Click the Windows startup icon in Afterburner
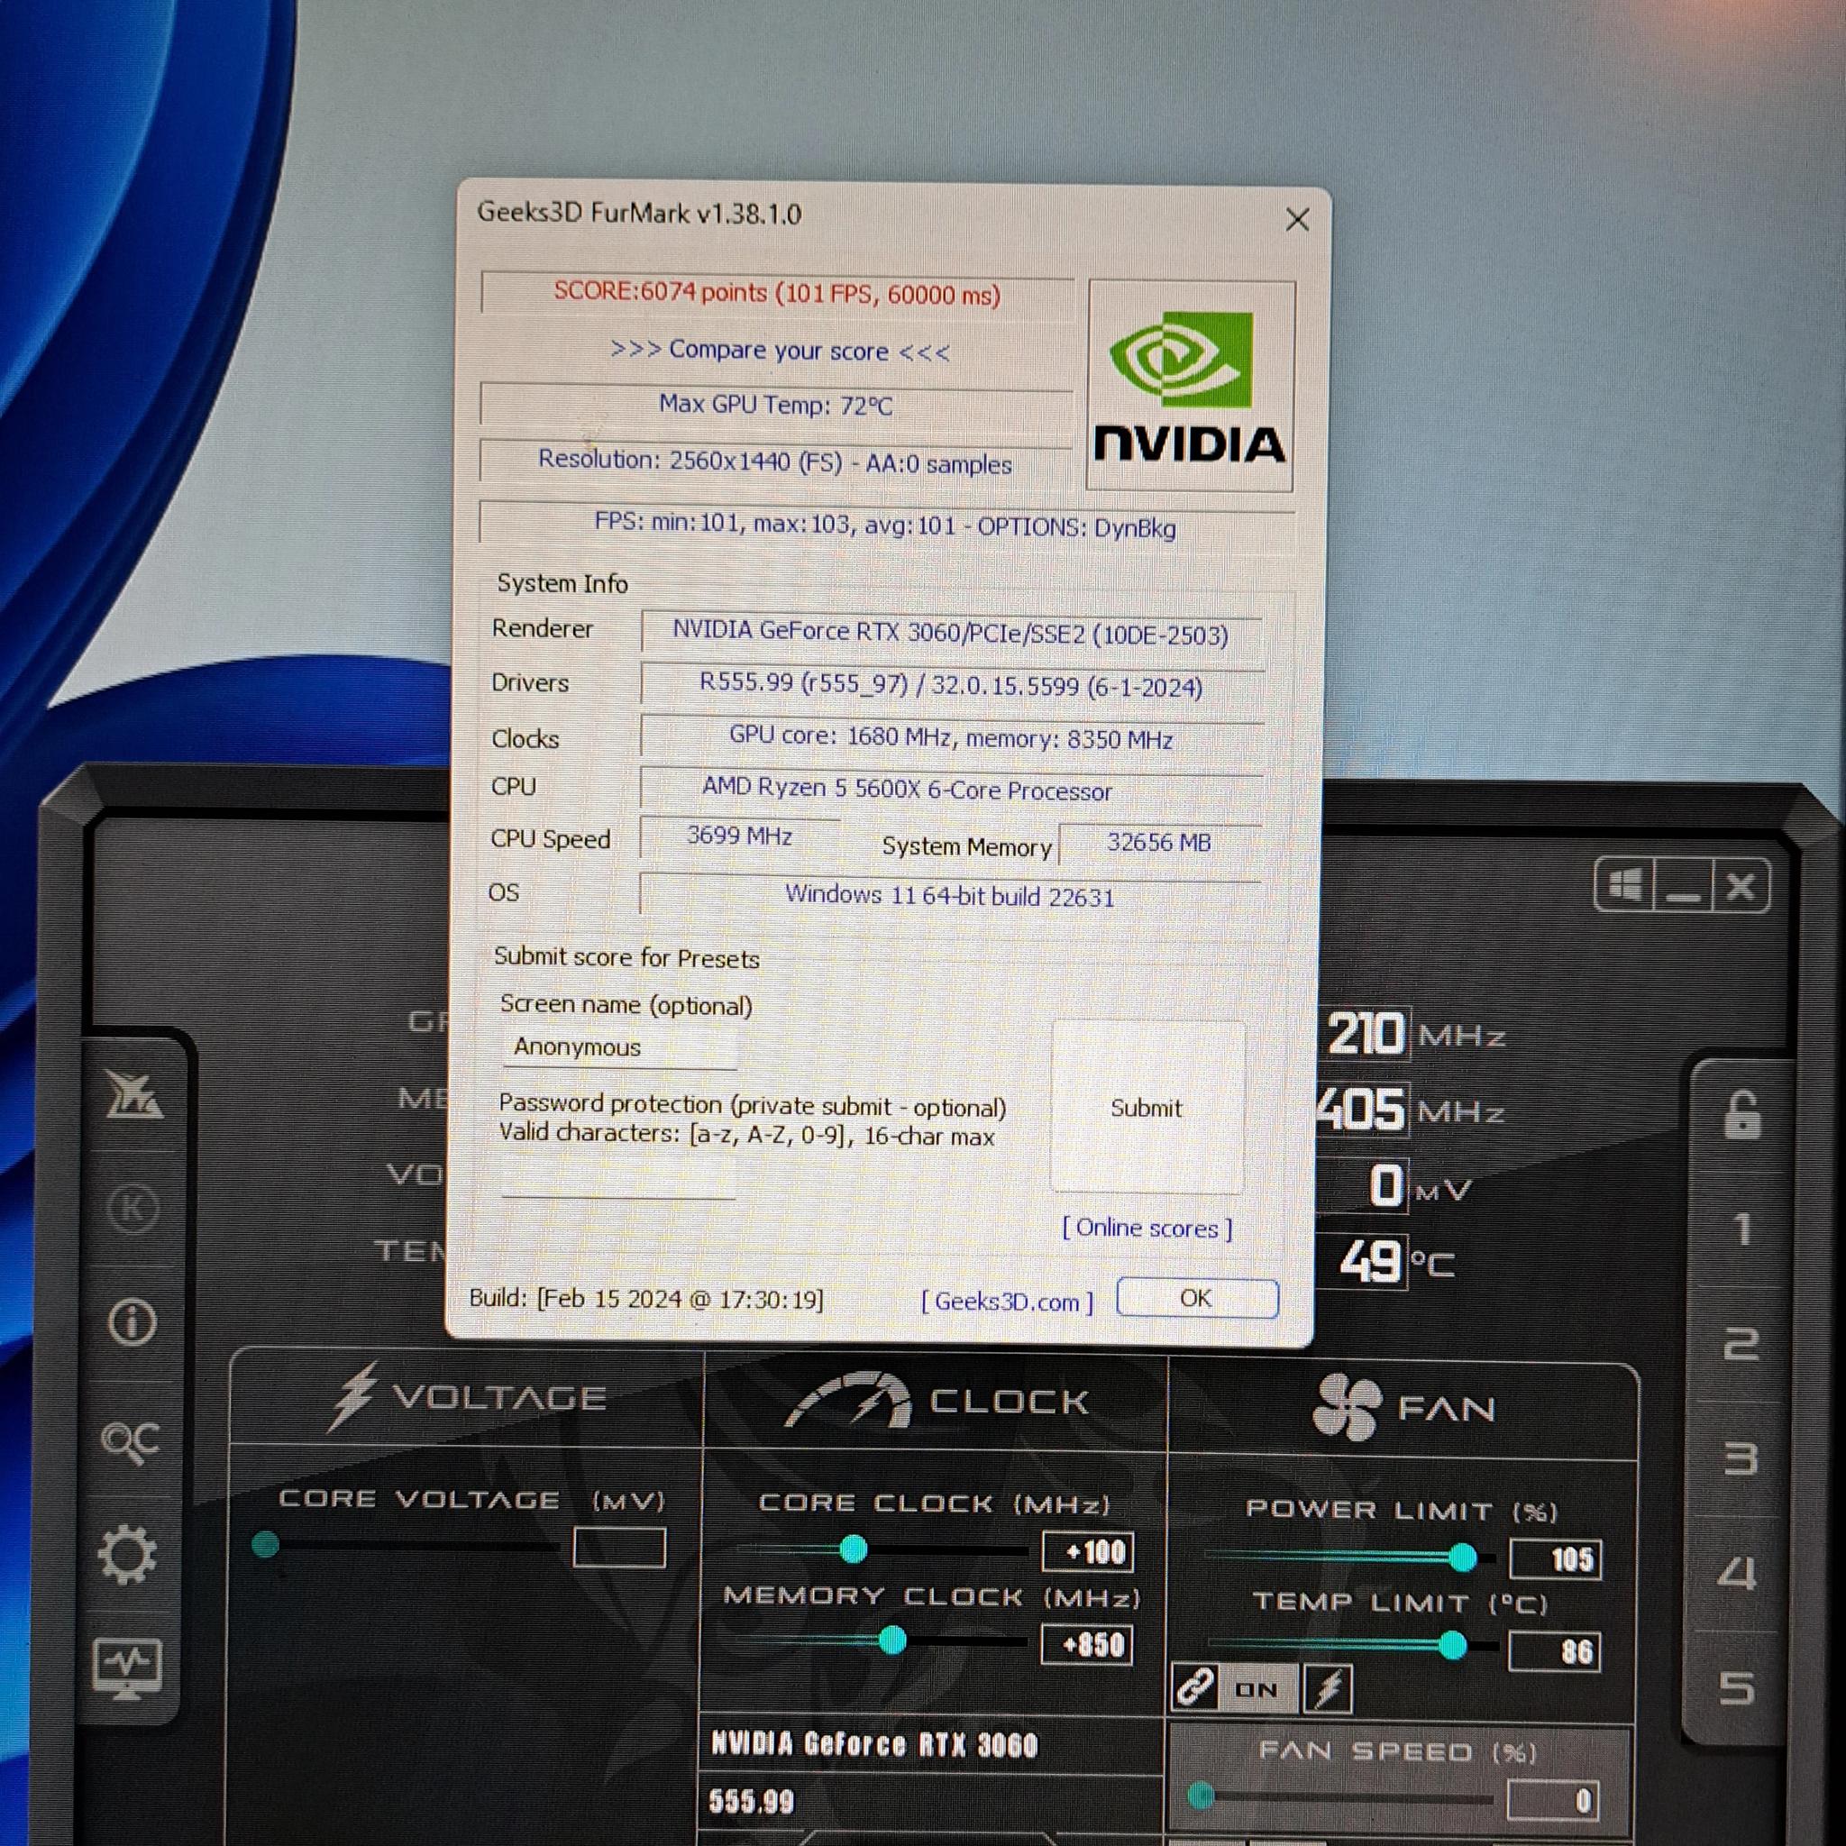This screenshot has height=1846, width=1846. coord(1625,886)
